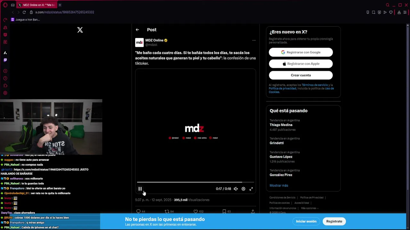Click Regístrate in bottom banner
The image size is (410, 230).
(334, 221)
